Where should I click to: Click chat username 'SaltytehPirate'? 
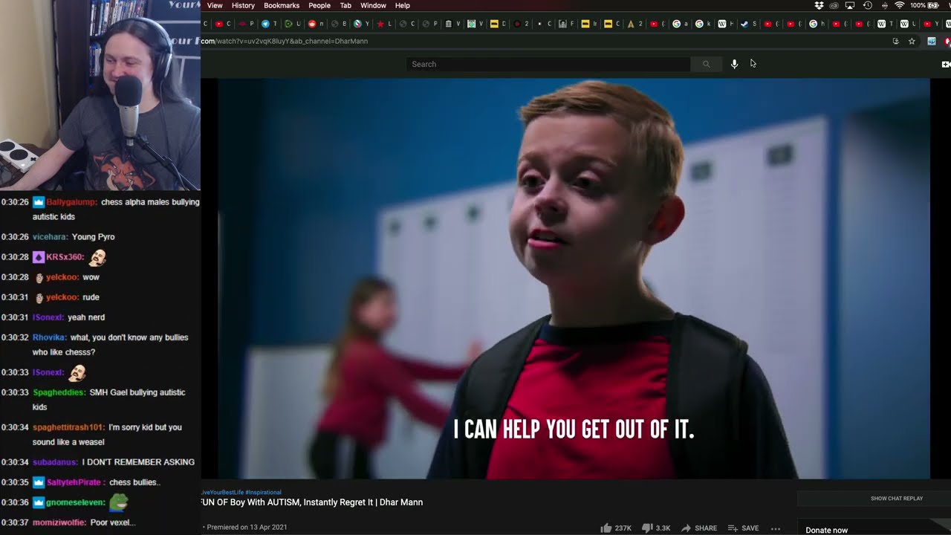click(75, 482)
